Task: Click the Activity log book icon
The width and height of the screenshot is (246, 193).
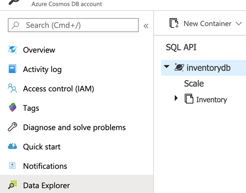Action: click(x=12, y=69)
